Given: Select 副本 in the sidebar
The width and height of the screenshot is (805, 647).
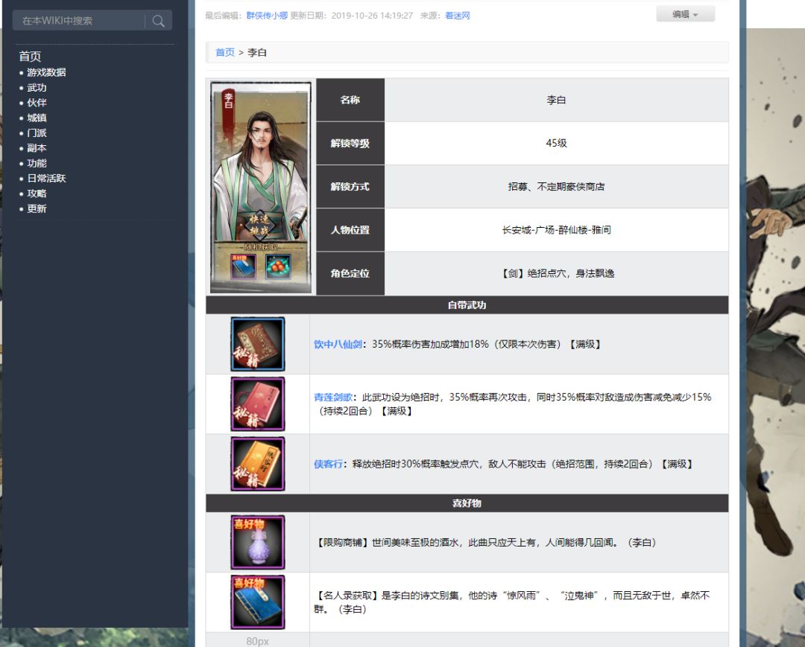Looking at the screenshot, I should tap(37, 148).
